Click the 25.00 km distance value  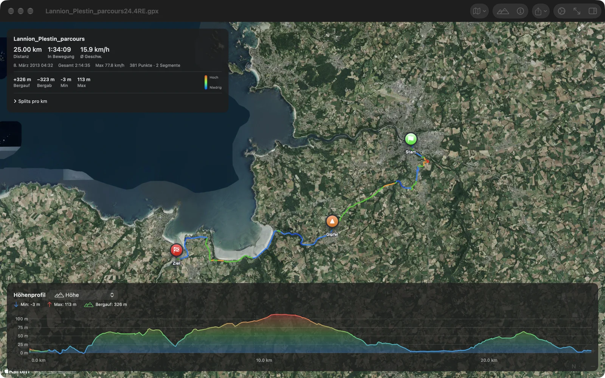[x=28, y=50]
